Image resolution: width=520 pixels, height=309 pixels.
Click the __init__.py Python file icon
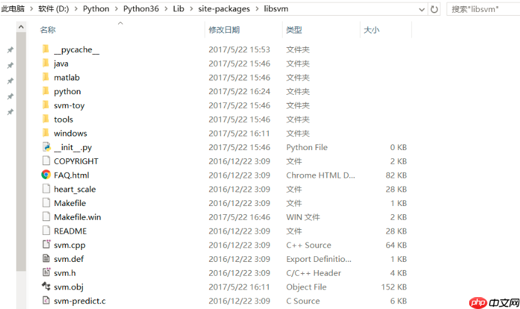[x=46, y=147]
